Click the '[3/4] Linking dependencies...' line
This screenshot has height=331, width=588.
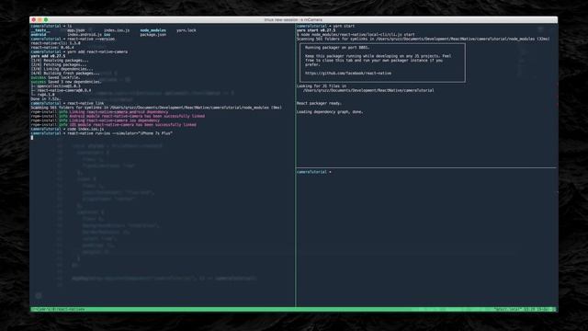click(62, 69)
